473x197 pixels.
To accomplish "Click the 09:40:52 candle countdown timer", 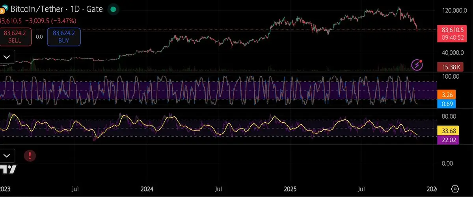I will 452,37.
